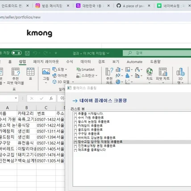Click the kmong logo
This screenshot has width=191, height=191.
pyautogui.click(x=39, y=33)
